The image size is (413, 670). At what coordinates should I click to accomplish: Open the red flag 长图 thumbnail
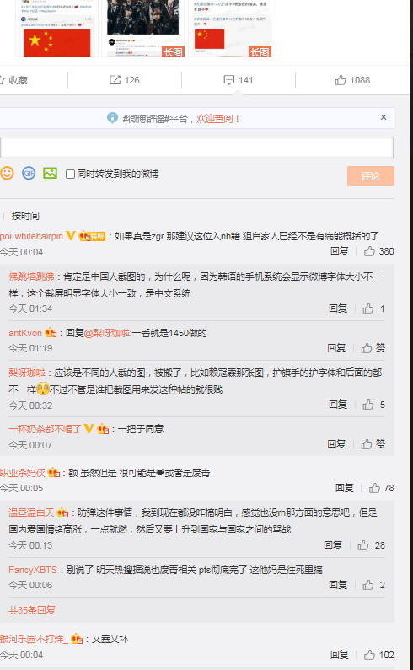click(230, 29)
